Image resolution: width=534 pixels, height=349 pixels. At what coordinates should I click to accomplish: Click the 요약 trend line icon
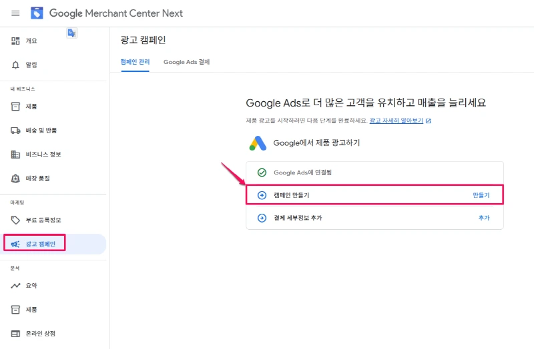[x=15, y=286]
